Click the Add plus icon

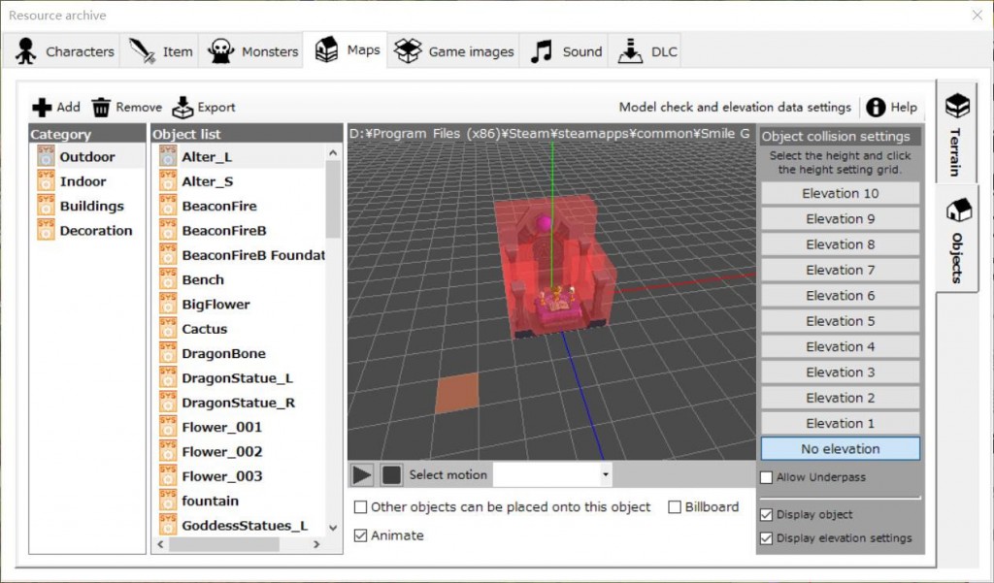coord(42,108)
